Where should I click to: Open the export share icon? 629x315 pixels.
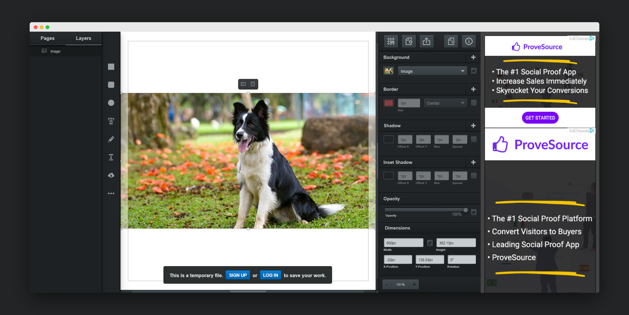(x=427, y=41)
